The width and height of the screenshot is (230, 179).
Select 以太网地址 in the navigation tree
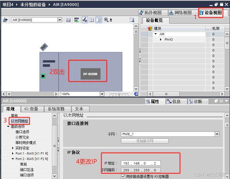19,121
